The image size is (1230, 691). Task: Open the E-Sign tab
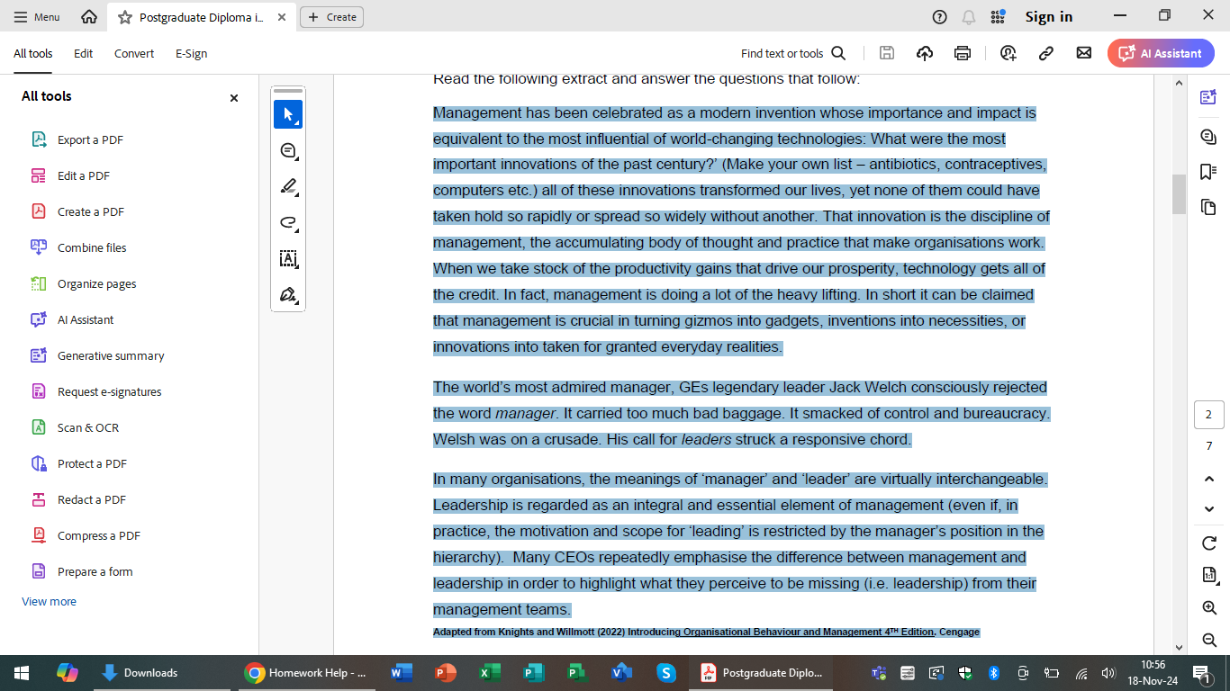click(x=191, y=53)
